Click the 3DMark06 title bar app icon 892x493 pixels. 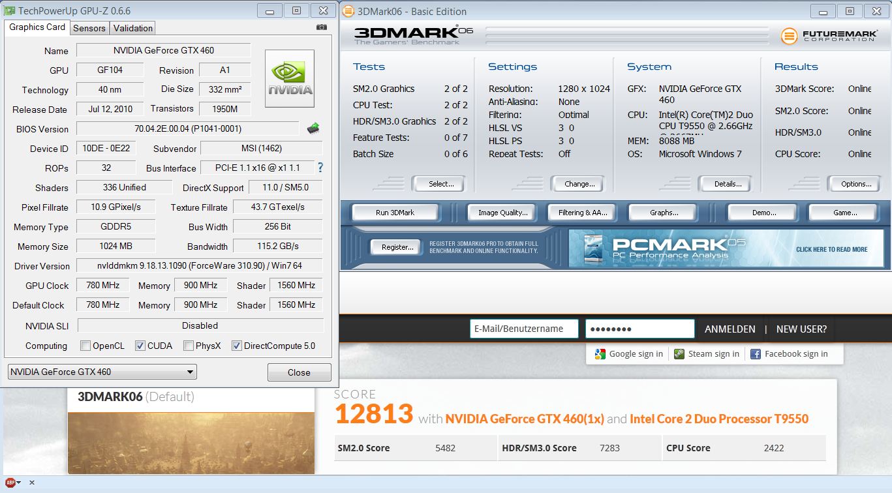tap(348, 11)
